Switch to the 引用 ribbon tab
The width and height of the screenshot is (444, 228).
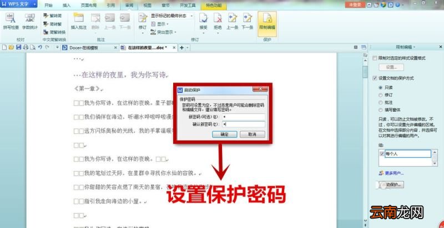111,6
